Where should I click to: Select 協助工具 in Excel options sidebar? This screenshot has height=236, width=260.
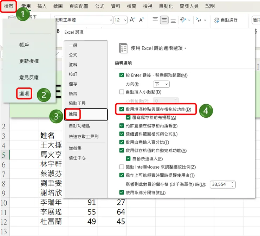pos(77,103)
